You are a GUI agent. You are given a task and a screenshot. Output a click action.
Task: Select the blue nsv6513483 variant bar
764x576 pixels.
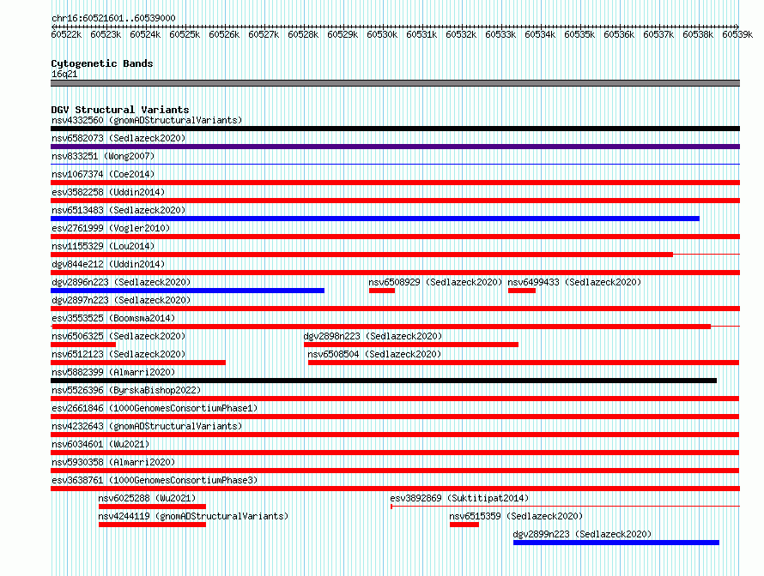click(x=375, y=219)
